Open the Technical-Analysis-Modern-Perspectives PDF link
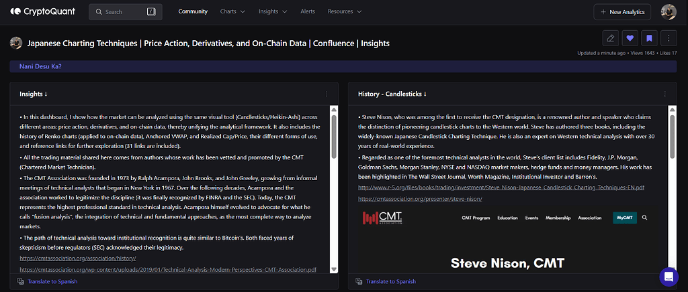The width and height of the screenshot is (688, 292). 168,269
